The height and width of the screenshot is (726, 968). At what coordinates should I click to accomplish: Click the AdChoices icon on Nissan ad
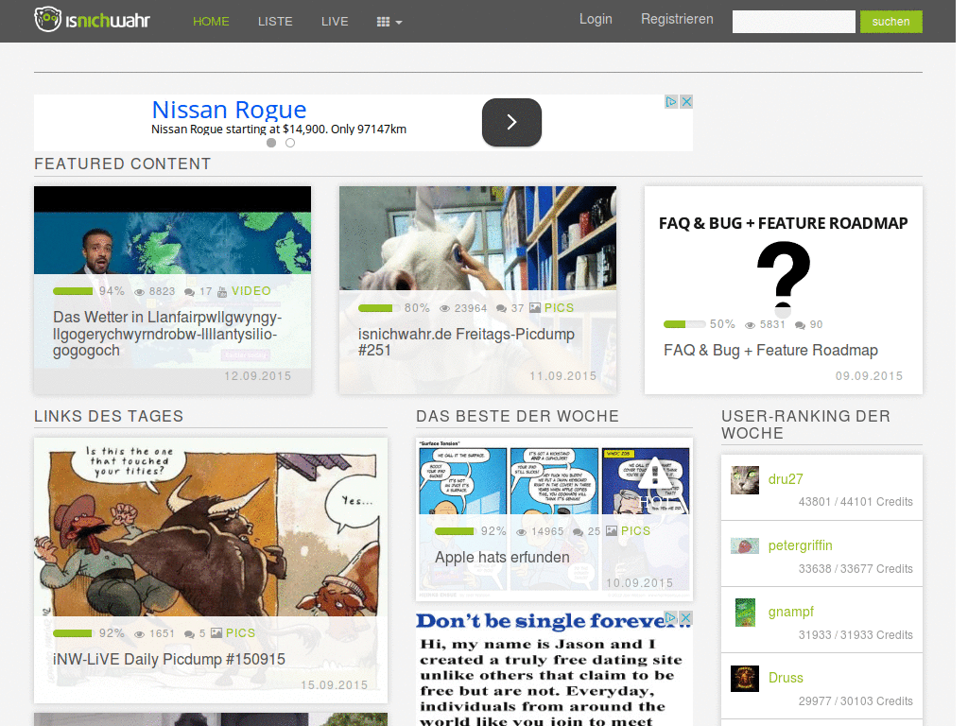click(x=672, y=102)
